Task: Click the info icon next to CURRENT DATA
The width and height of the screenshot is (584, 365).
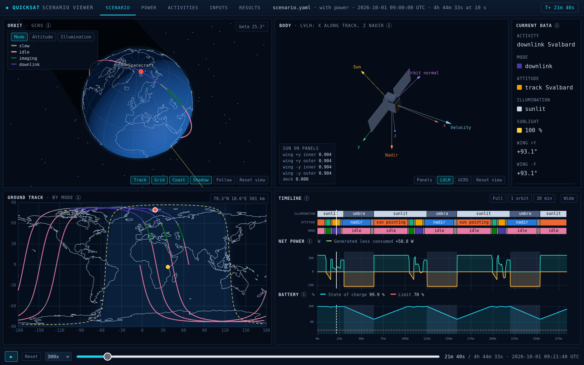Action: tap(557, 25)
